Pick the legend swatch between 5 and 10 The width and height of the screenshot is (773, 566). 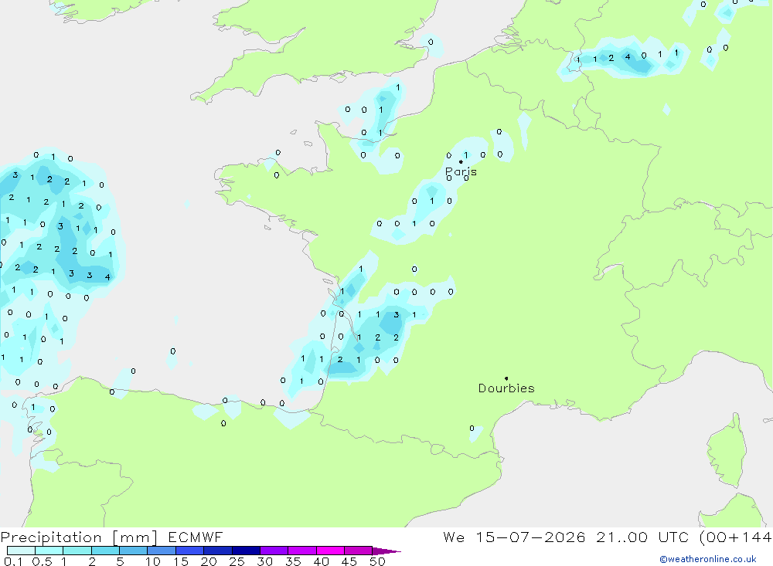(133, 551)
